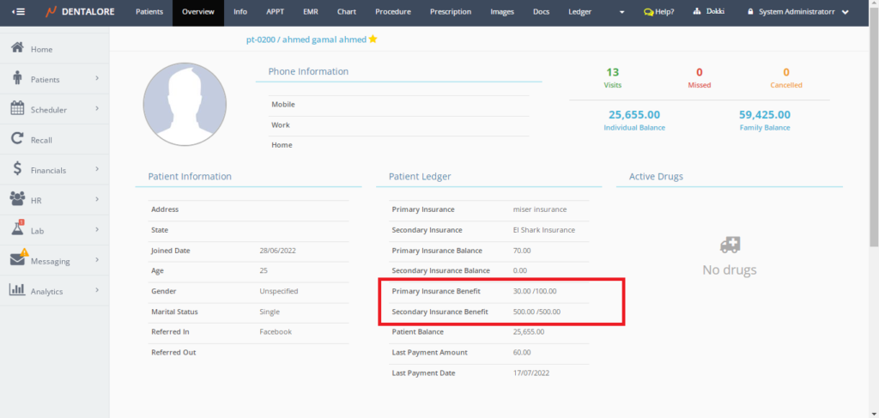The width and height of the screenshot is (879, 418).
Task: Open the caret dropdown after Ledger tab
Action: pos(622,12)
